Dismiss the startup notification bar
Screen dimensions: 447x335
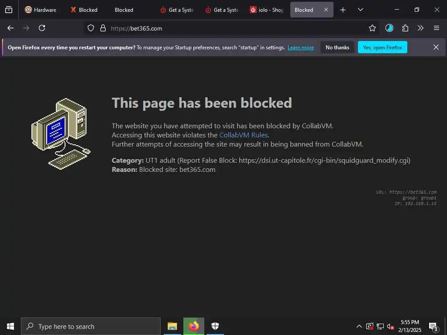(436, 47)
